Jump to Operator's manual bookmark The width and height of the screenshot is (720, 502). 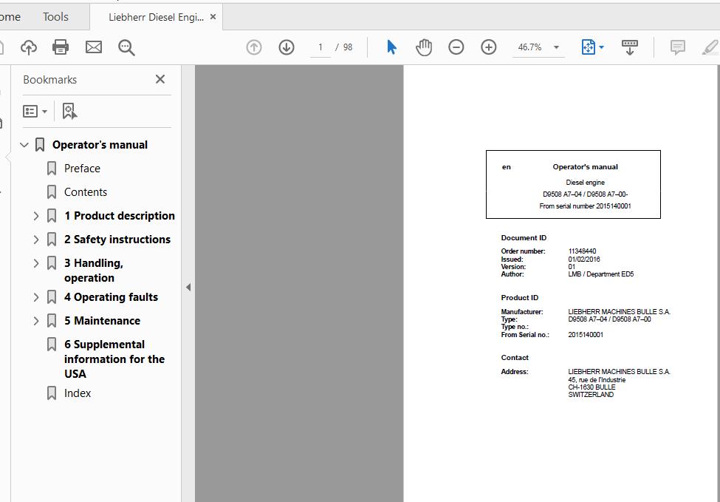click(100, 145)
